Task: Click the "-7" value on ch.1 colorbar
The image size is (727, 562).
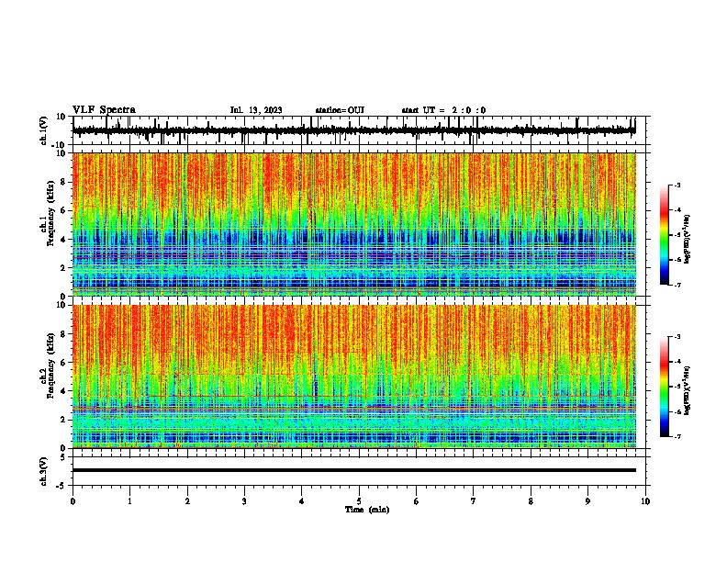Action: point(677,286)
